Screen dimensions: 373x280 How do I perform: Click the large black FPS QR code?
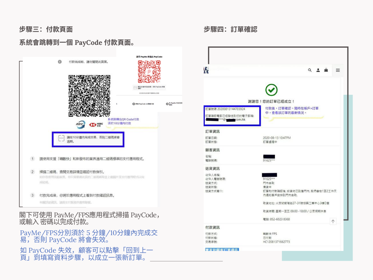coord(89,94)
